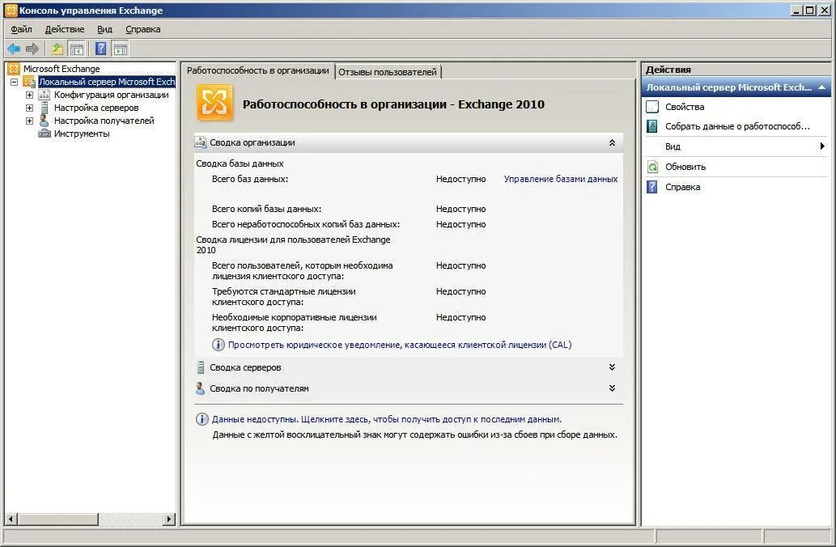The image size is (836, 547).
Task: Click the info icon beside the CAL notice
Action: click(218, 345)
